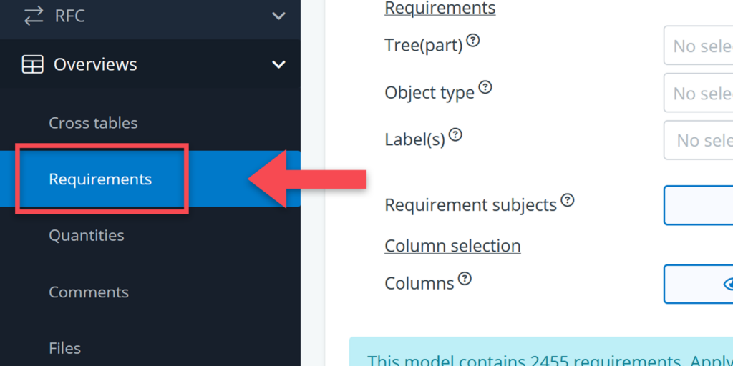The height and width of the screenshot is (366, 733).
Task: Open help icon next to Object type
Action: (485, 88)
